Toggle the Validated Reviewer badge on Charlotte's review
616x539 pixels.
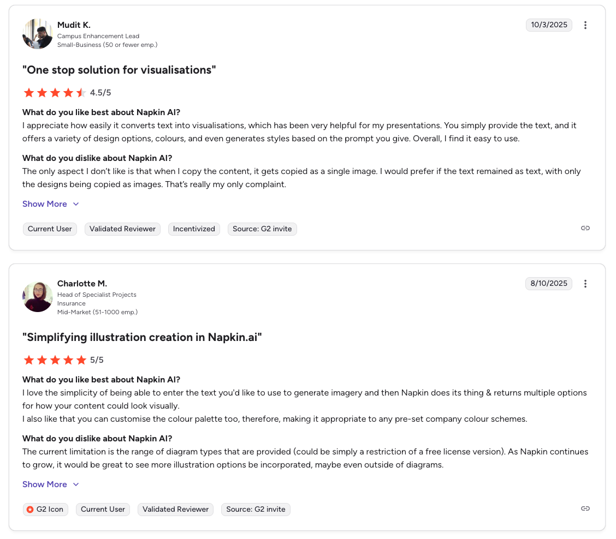175,509
